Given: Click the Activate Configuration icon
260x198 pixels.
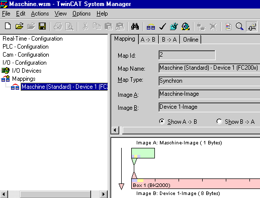Looking at the screenshot, I should click(174, 27).
